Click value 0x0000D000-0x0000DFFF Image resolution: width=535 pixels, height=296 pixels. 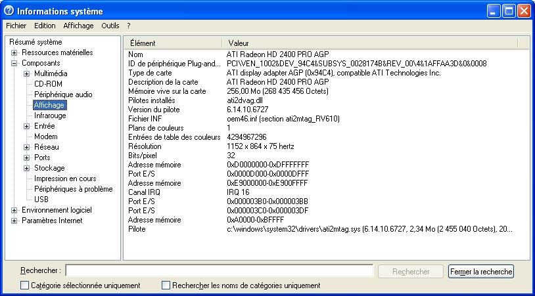coord(268,174)
